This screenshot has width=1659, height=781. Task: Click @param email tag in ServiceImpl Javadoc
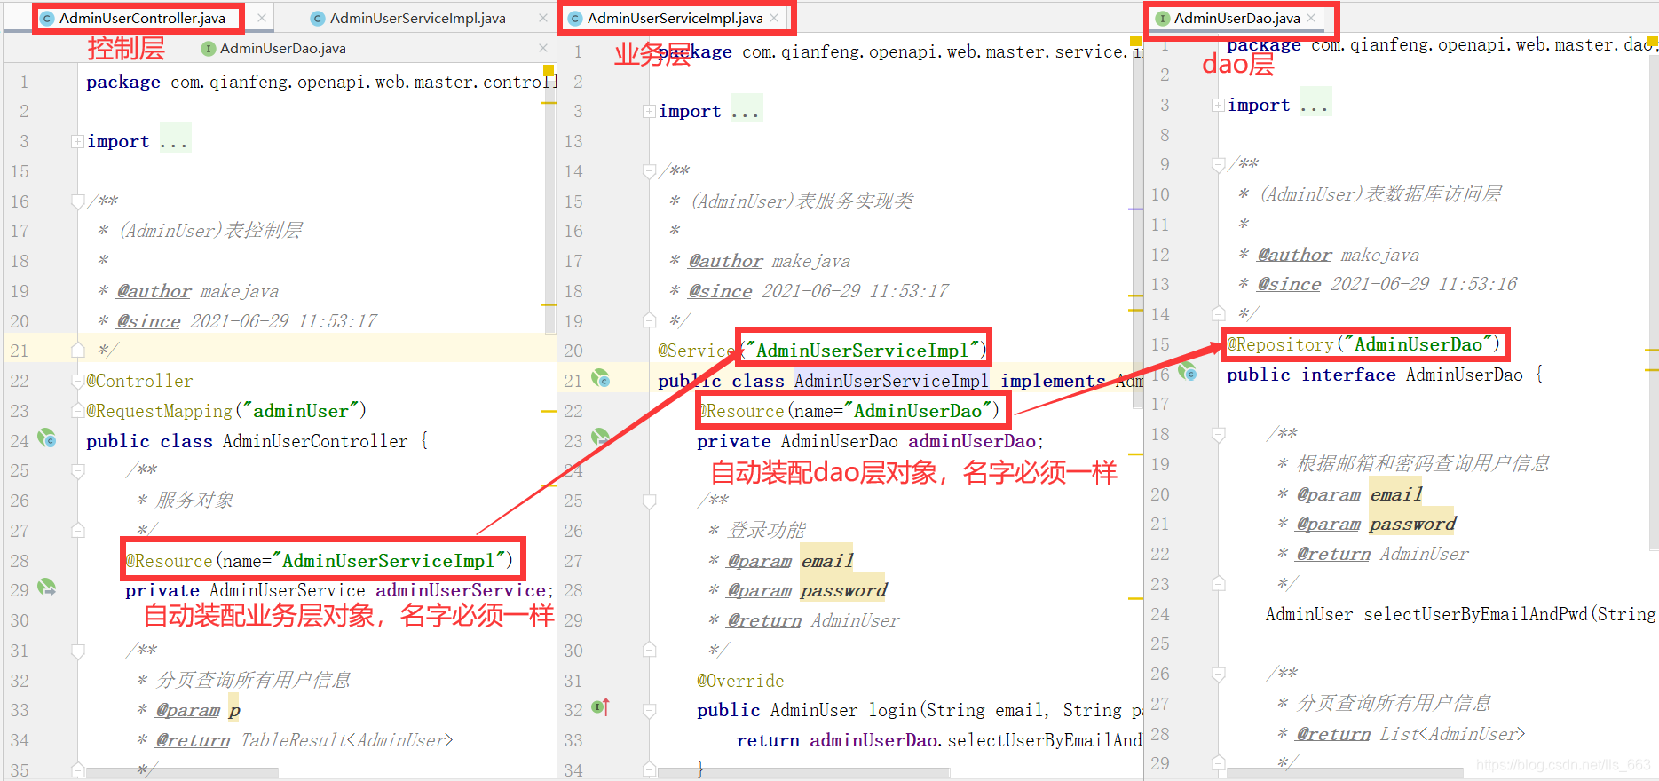[x=791, y=561]
